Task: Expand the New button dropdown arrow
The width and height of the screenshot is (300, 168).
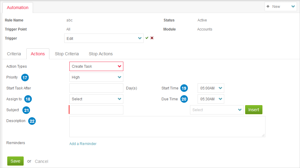Action: [293, 6]
